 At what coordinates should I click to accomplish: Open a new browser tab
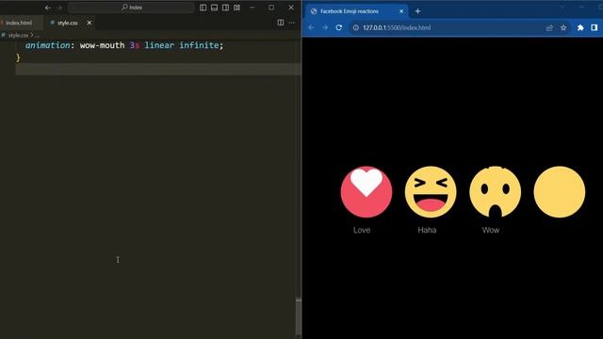(x=417, y=11)
